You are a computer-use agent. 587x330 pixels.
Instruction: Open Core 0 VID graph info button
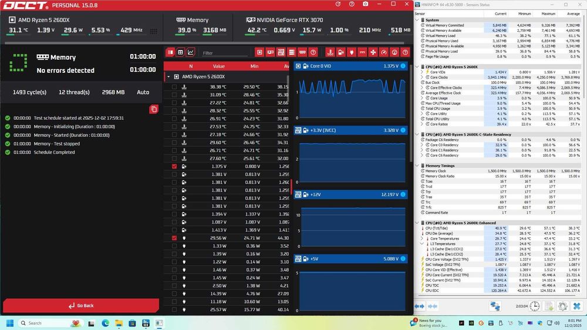click(403, 66)
